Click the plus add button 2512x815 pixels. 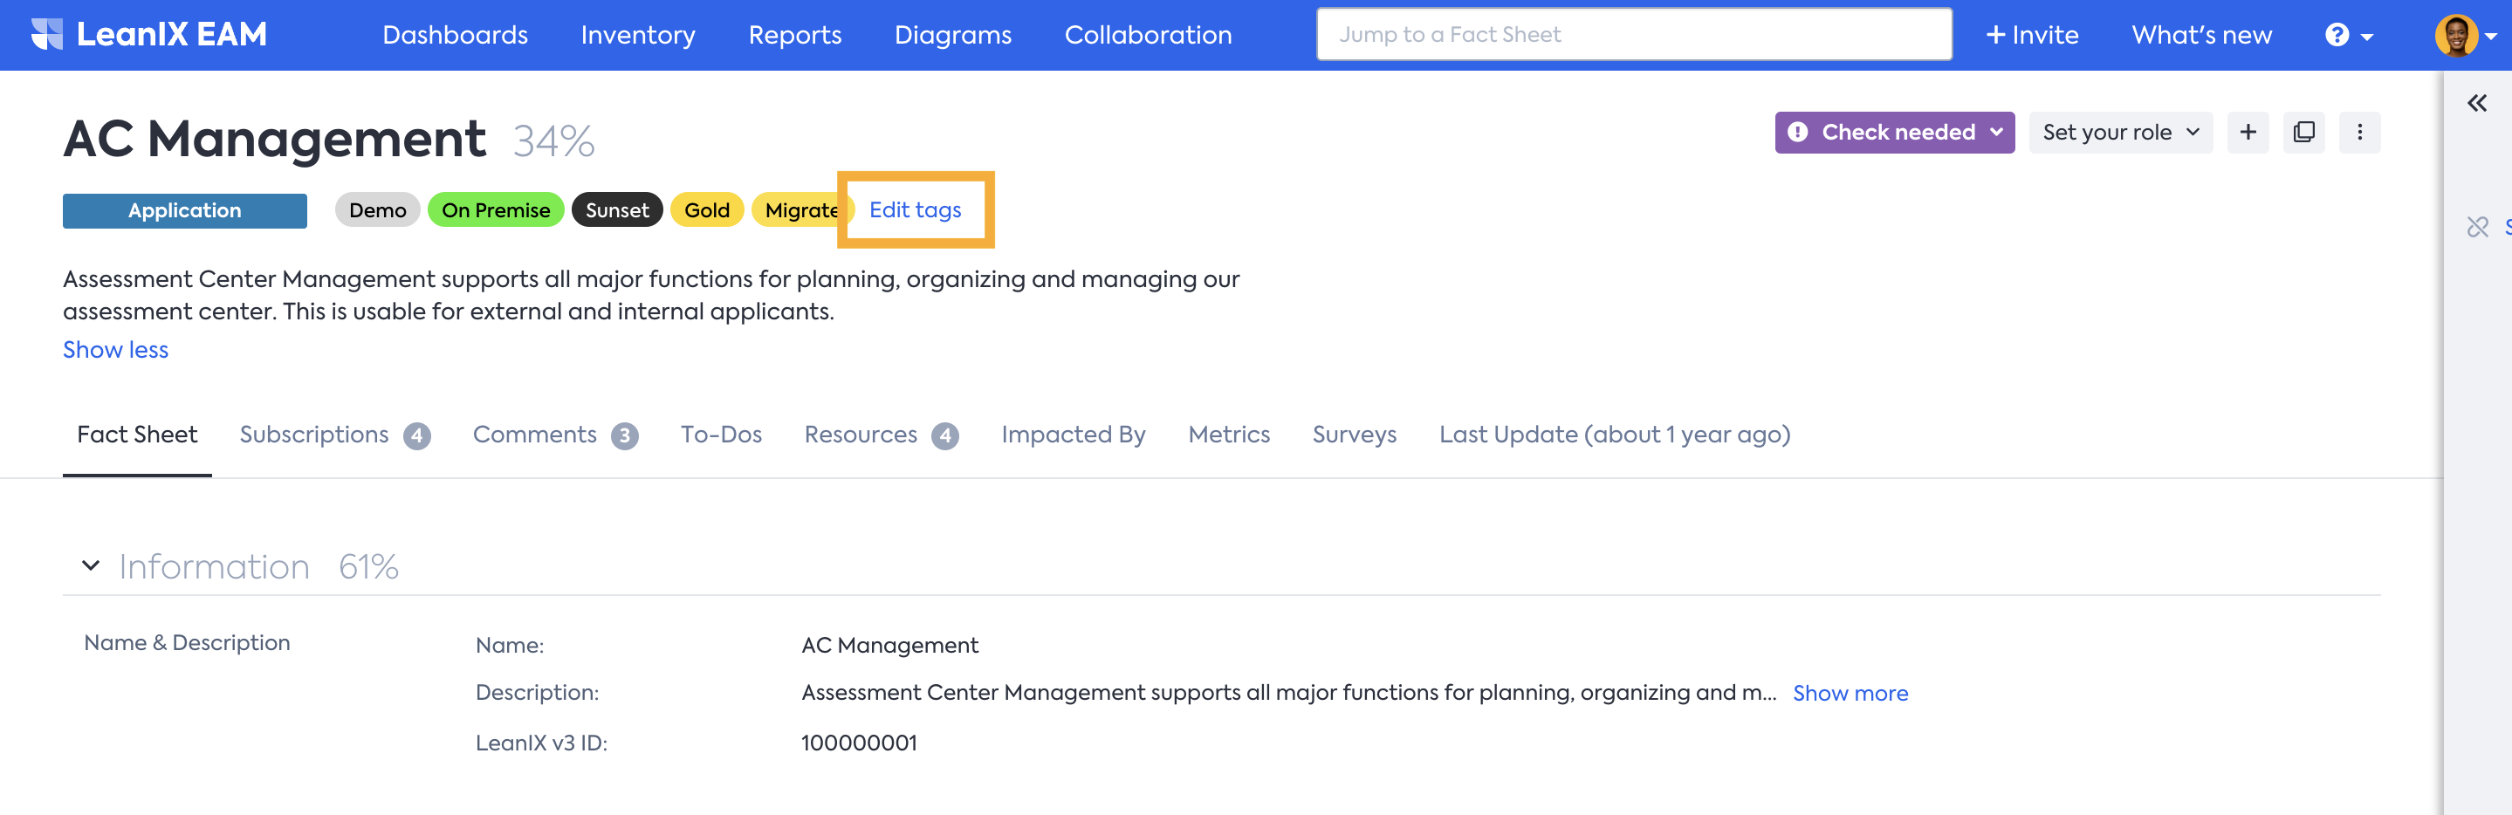(2248, 133)
